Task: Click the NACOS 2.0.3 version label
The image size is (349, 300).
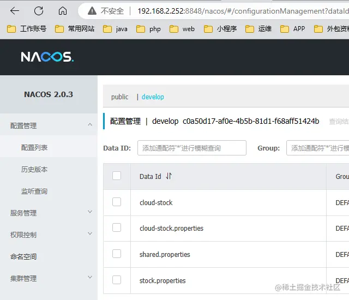Action: [x=49, y=94]
